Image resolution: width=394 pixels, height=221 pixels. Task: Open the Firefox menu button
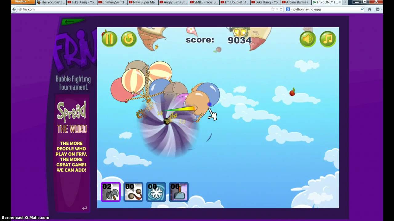[x=22, y=2]
